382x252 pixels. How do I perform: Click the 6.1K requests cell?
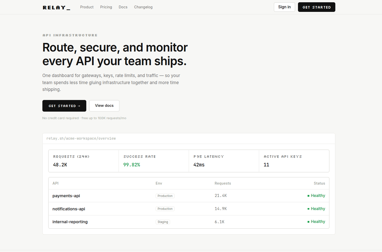coord(220,222)
